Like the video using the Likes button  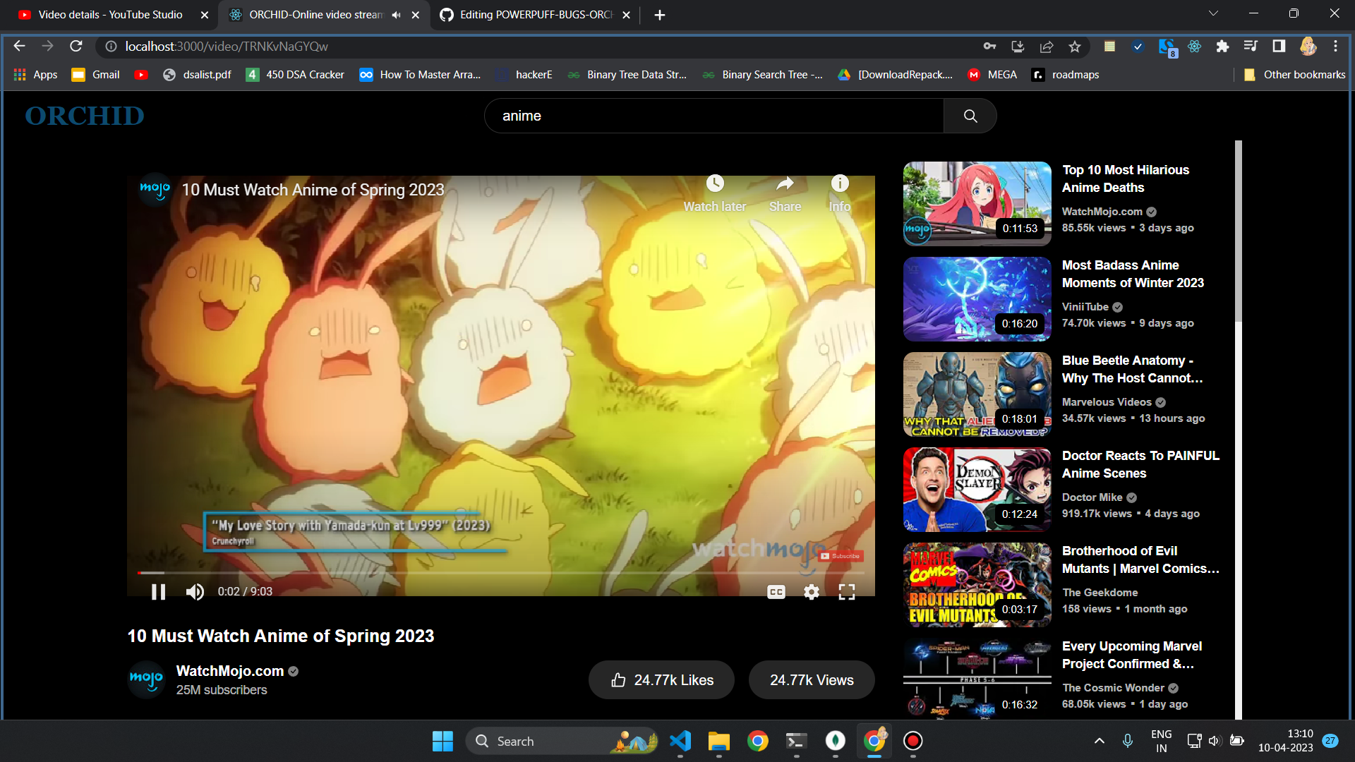(x=661, y=679)
